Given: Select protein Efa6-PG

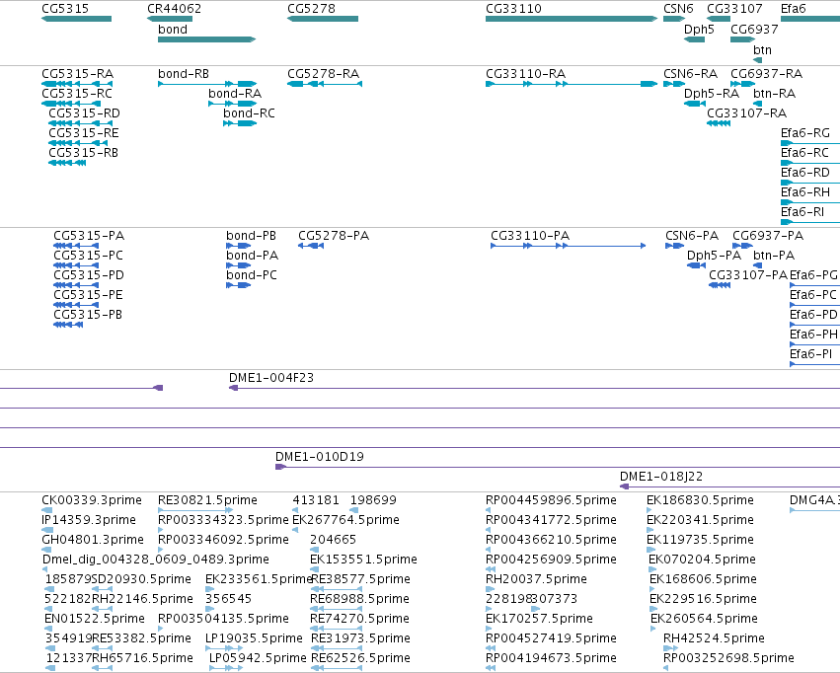Looking at the screenshot, I should click(814, 285).
